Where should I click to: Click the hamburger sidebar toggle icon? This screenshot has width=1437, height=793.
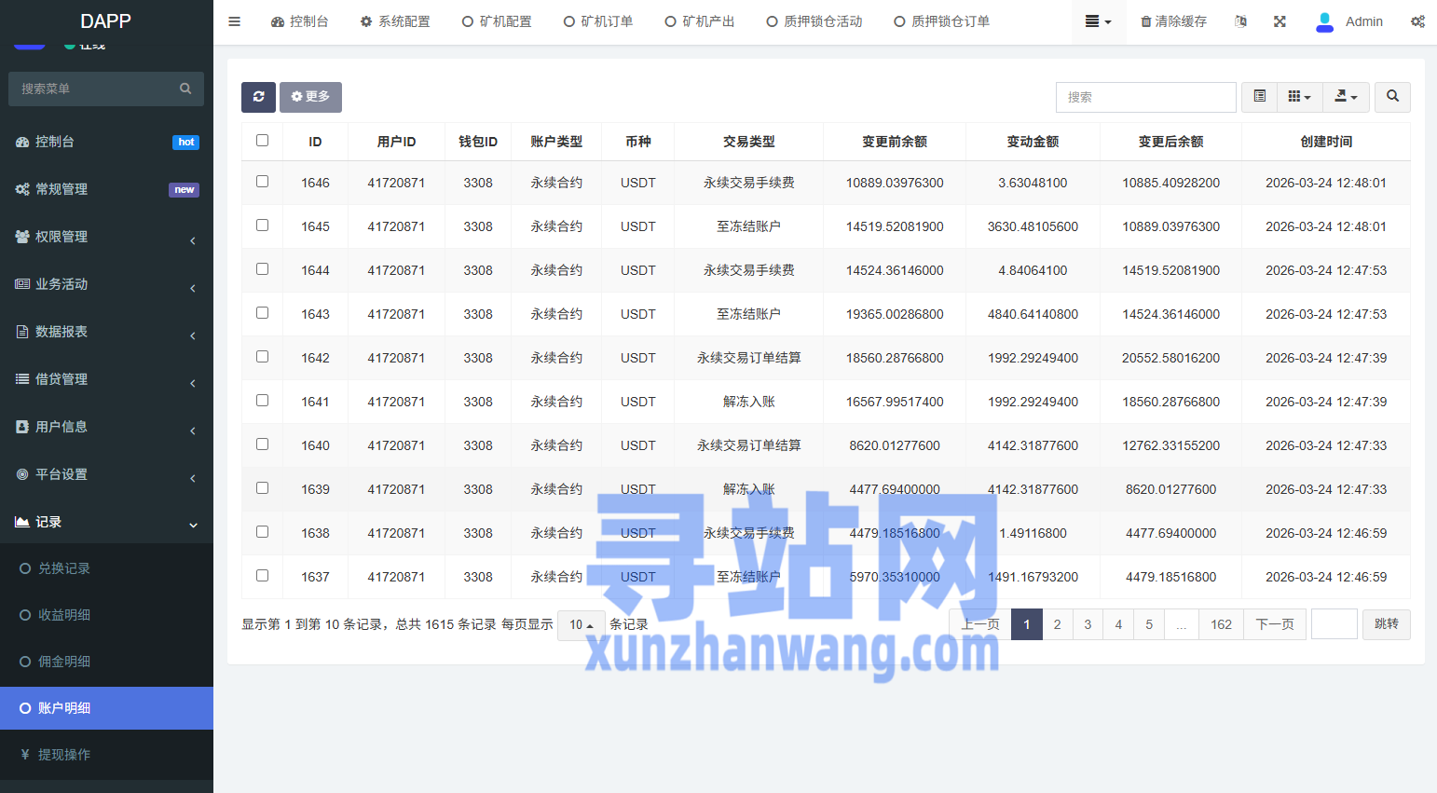[235, 21]
